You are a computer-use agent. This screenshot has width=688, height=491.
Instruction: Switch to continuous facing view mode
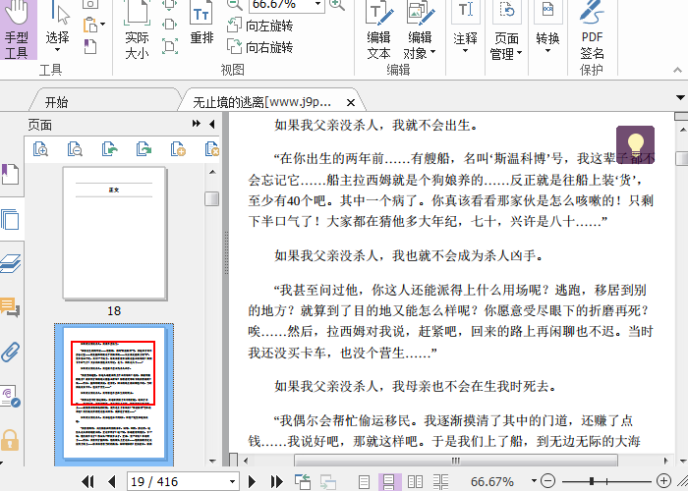point(440,482)
